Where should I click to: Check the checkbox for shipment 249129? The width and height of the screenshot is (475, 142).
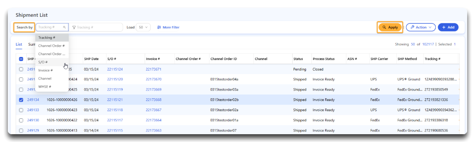click(x=21, y=130)
